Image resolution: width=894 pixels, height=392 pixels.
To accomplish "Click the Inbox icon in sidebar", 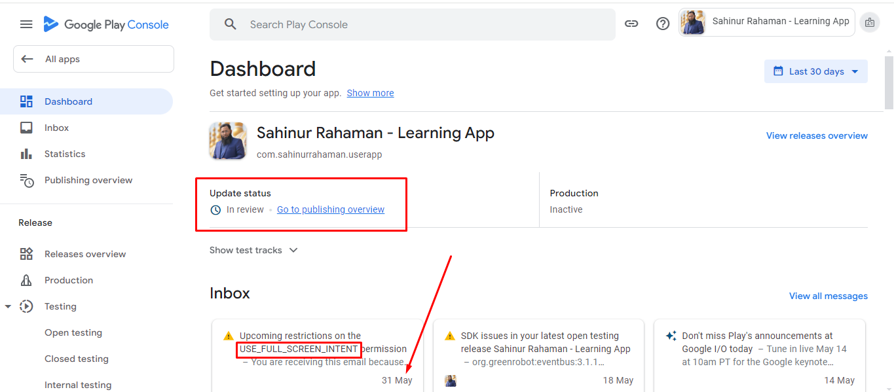I will click(x=26, y=128).
